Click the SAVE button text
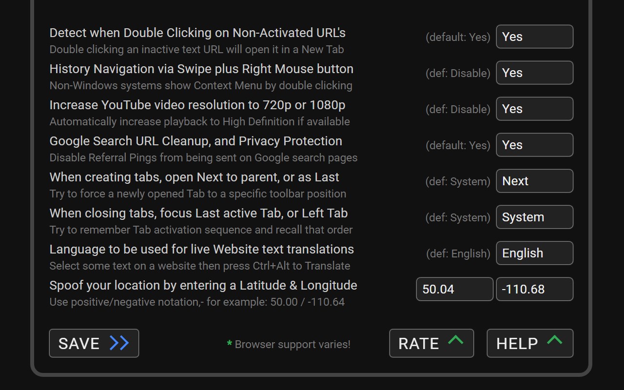This screenshot has height=390, width=624. pos(79,344)
